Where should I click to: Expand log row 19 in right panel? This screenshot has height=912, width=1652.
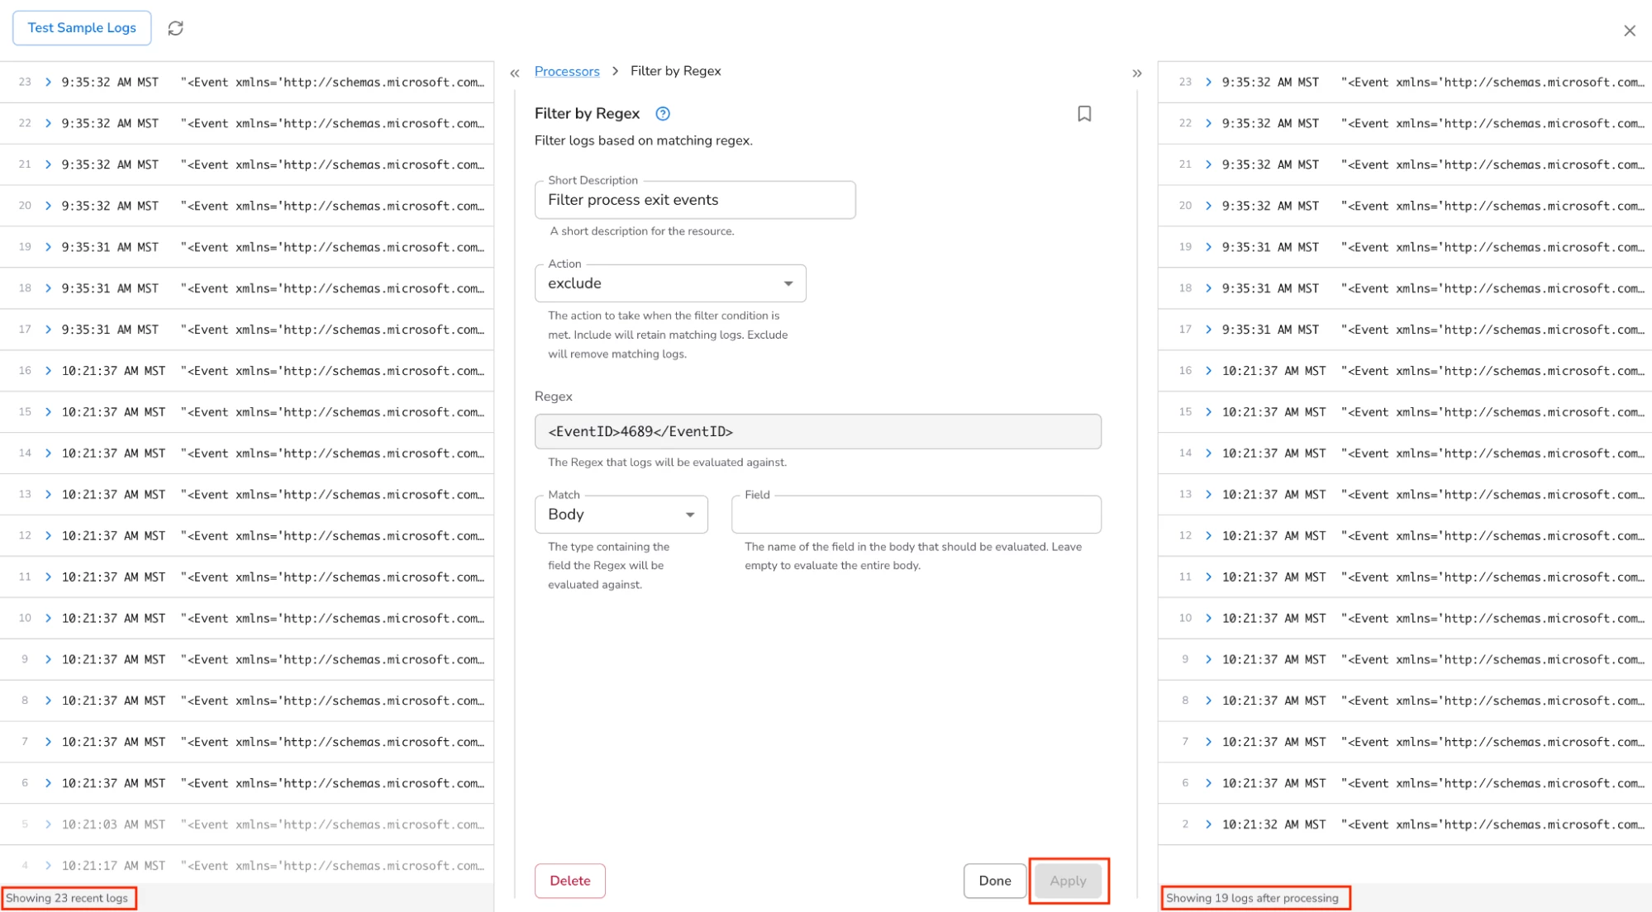coord(1208,247)
